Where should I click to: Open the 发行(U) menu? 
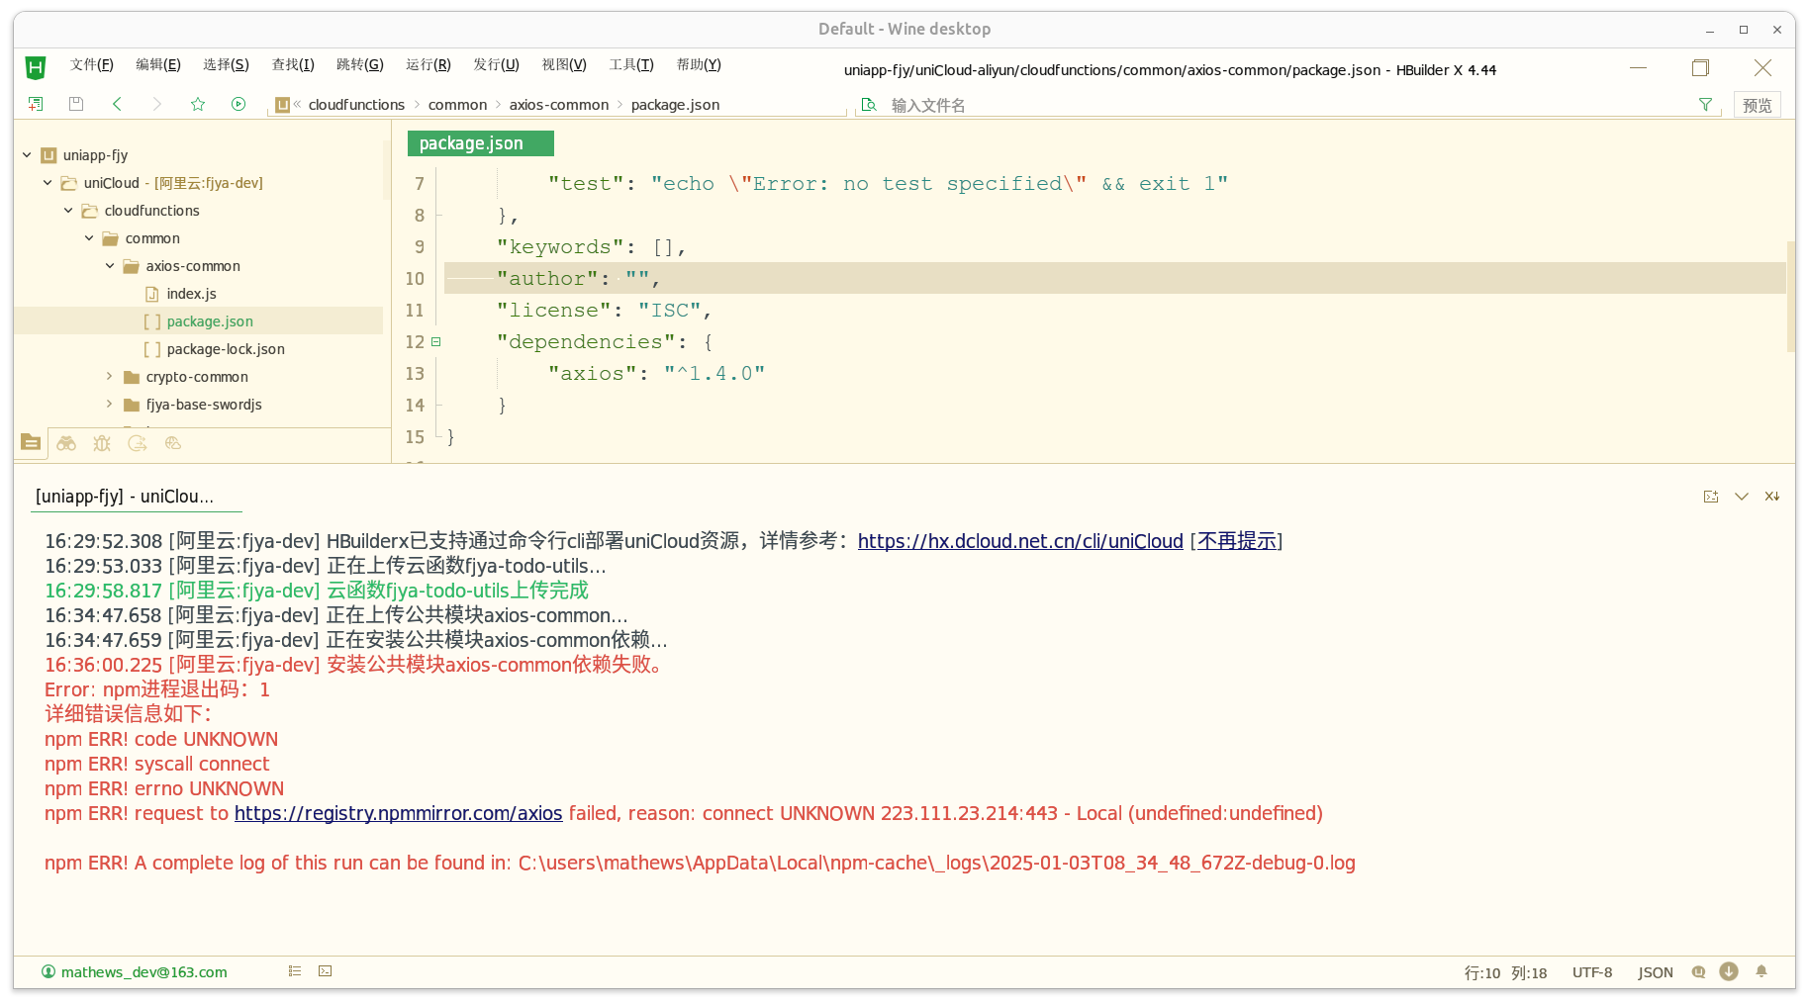(x=496, y=65)
